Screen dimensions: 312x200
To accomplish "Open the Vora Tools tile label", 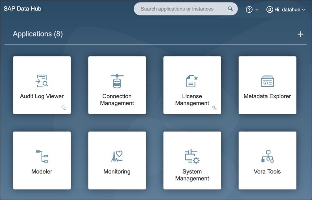I will [267, 171].
